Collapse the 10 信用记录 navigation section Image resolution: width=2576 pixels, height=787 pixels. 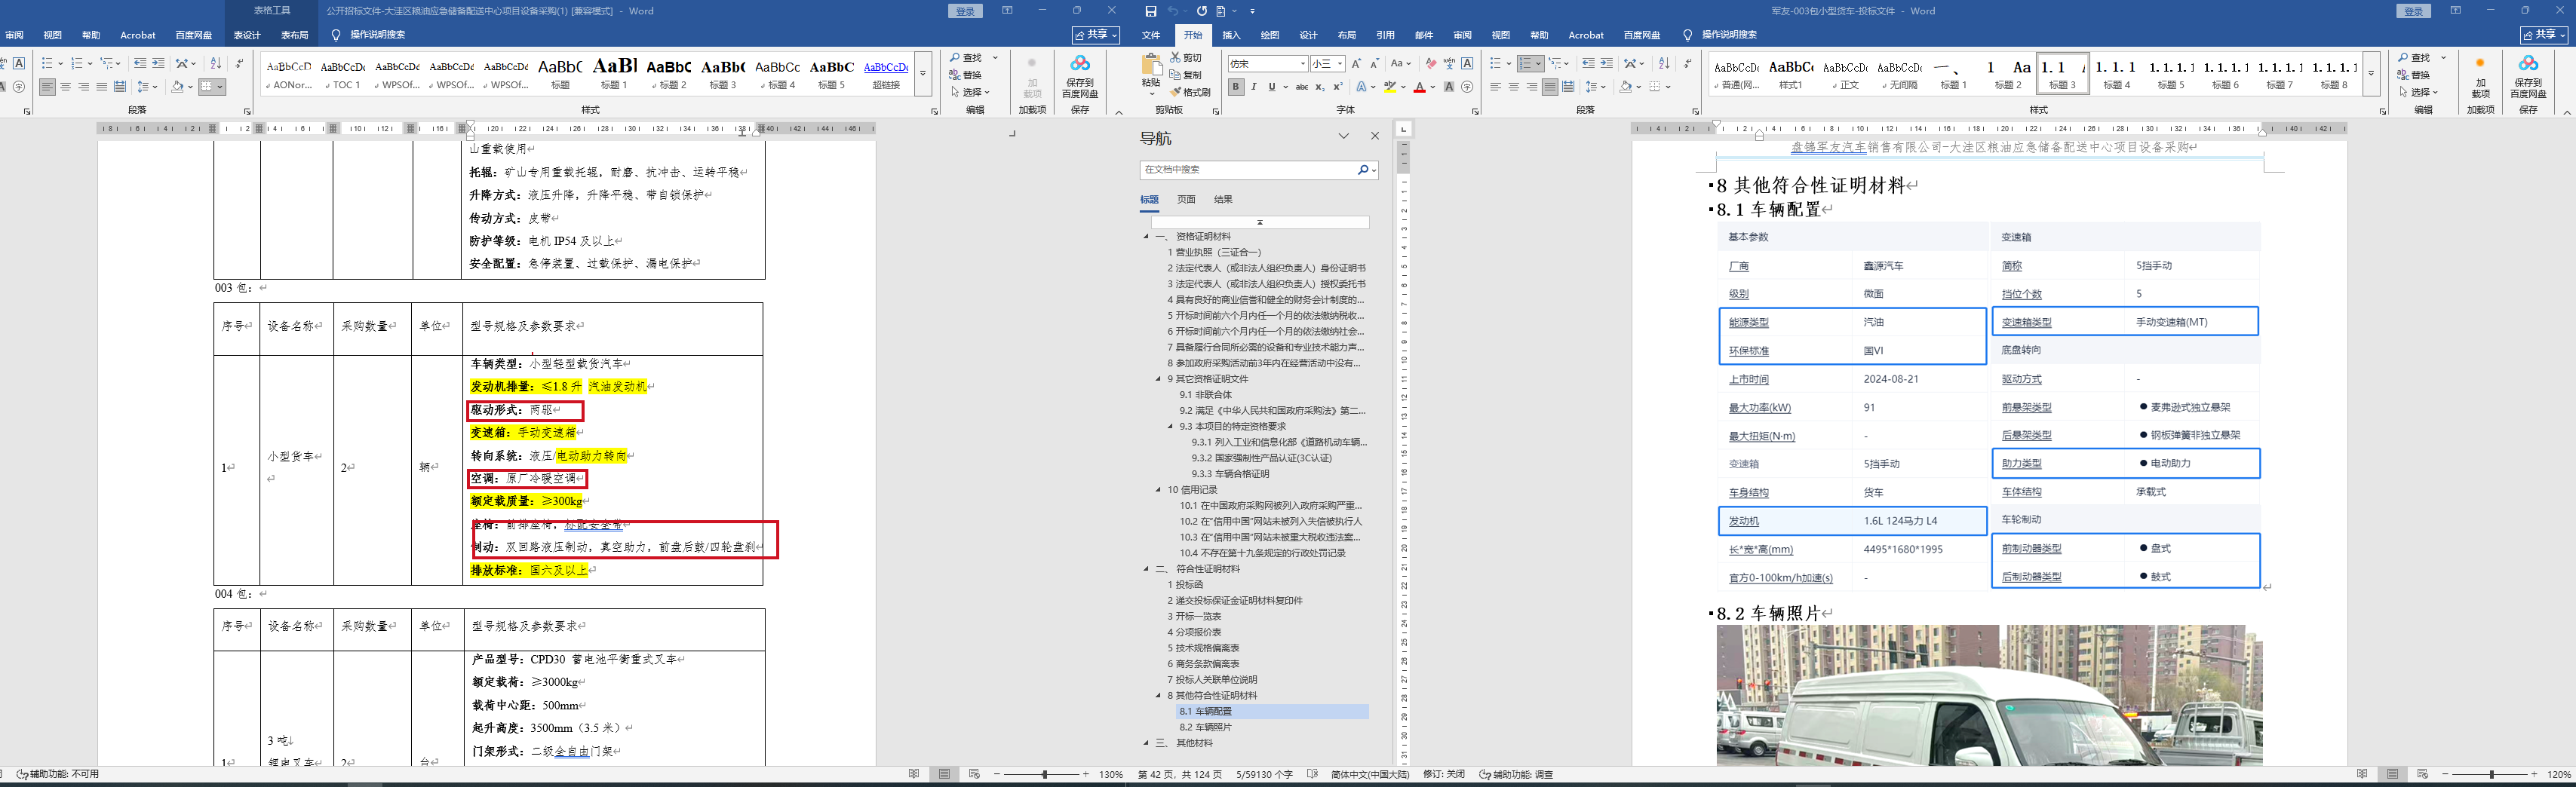1158,489
